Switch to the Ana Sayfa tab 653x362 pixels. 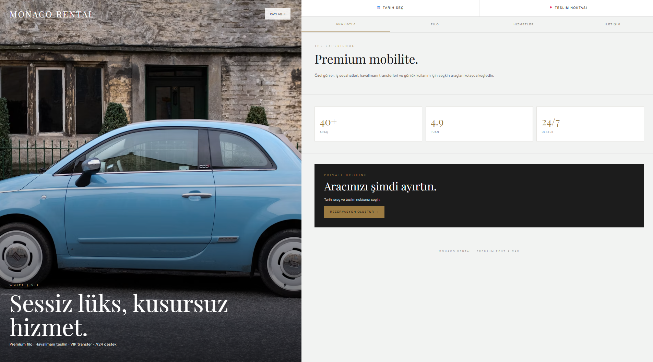(x=346, y=24)
